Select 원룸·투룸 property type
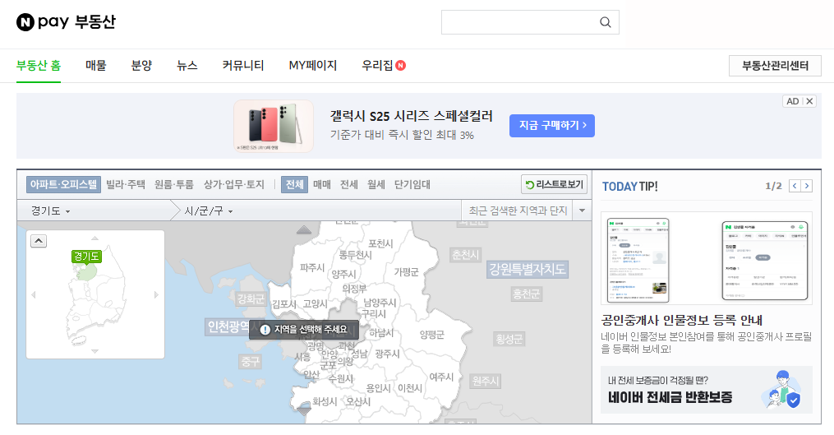834x435 pixels. tap(174, 184)
